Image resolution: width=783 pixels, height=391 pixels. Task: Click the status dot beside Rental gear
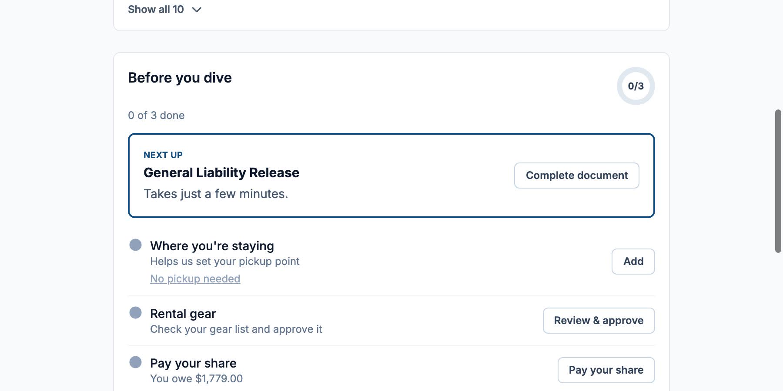point(136,313)
